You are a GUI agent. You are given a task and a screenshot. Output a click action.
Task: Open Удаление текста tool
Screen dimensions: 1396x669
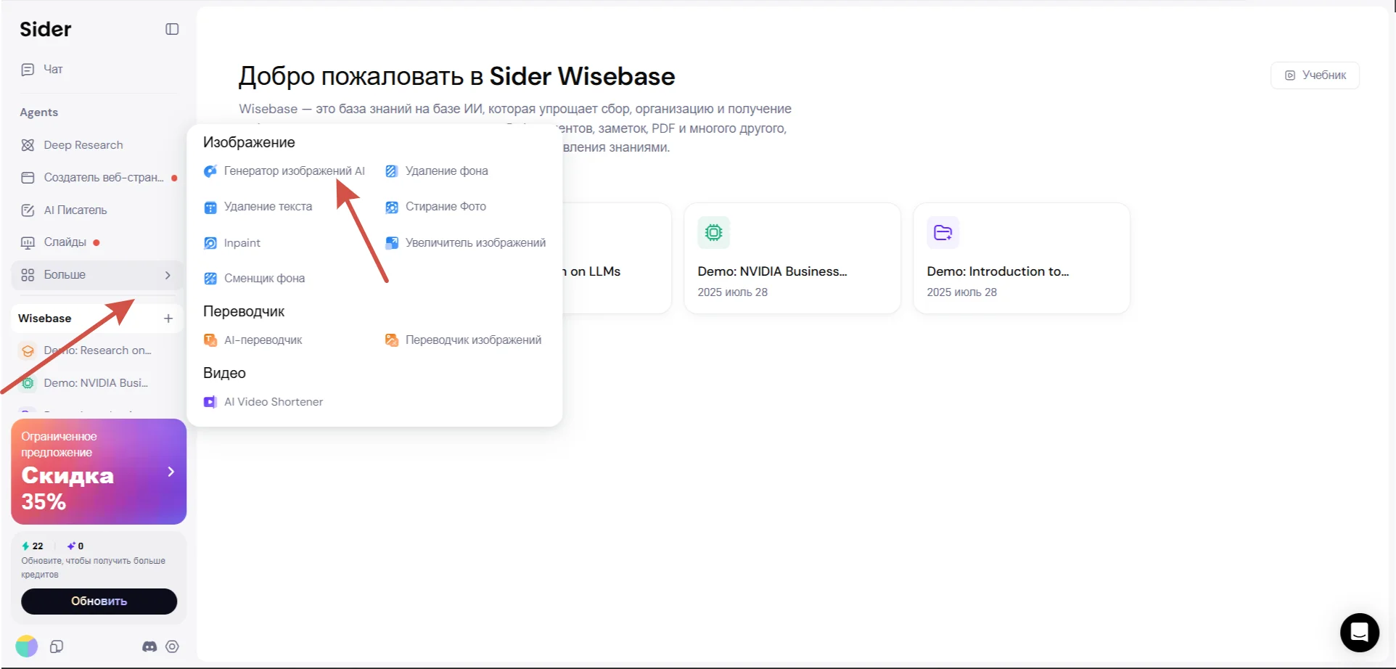(258, 207)
